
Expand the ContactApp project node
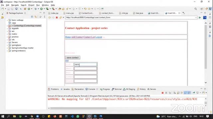click(7, 26)
